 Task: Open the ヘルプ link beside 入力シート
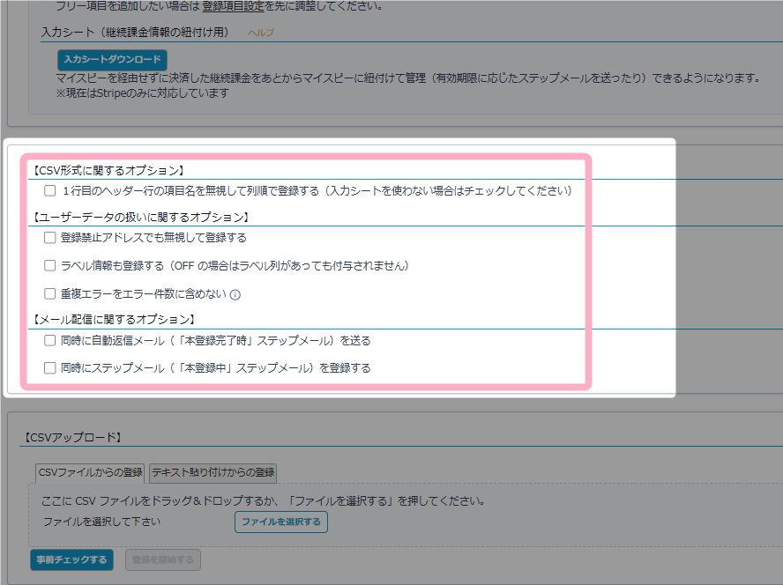[261, 33]
